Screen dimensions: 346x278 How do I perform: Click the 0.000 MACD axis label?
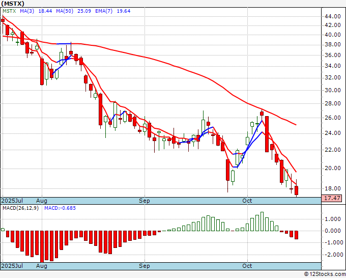pyautogui.click(x=333, y=231)
